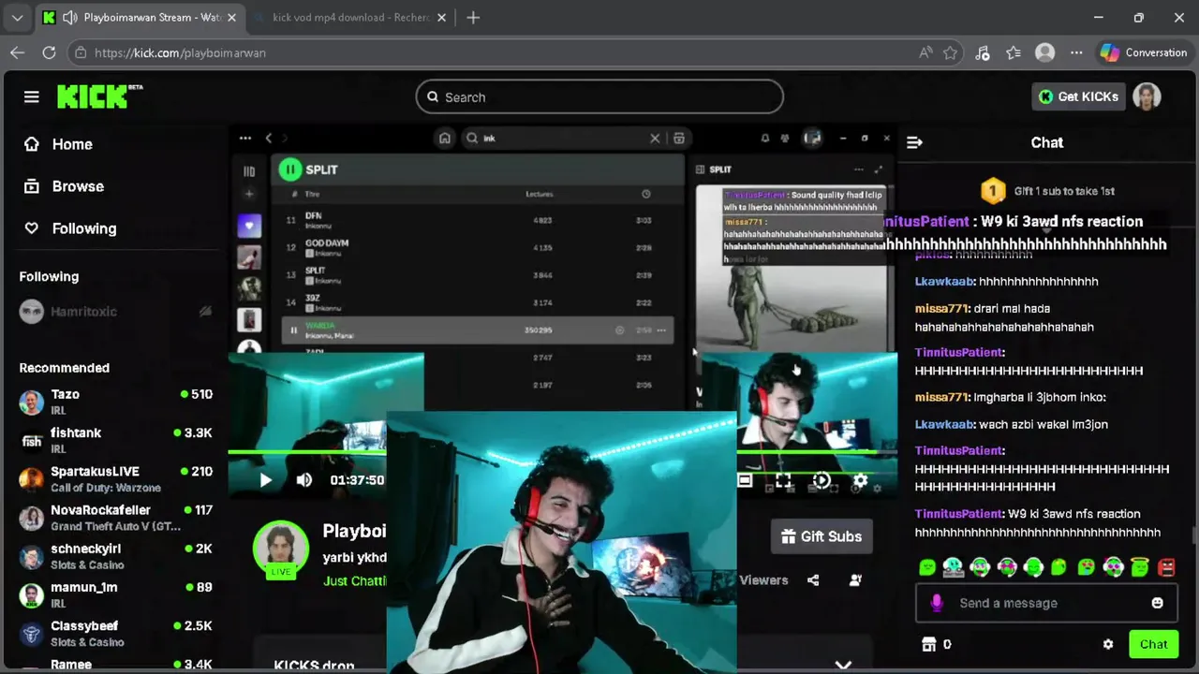Screen dimensions: 1199x674
Task: Open recommended channel SpartakusLIVE
Action: pos(114,478)
